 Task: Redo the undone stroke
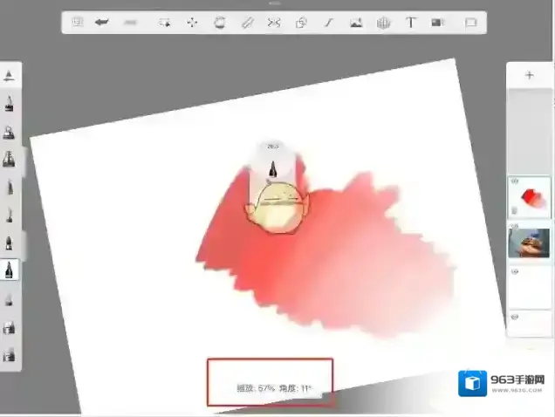pos(130,23)
